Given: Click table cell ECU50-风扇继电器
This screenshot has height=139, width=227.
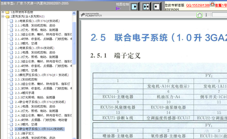Looking at the screenshot, I should [x=118, y=107].
